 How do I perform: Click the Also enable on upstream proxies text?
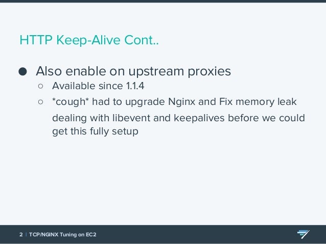[133, 72]
